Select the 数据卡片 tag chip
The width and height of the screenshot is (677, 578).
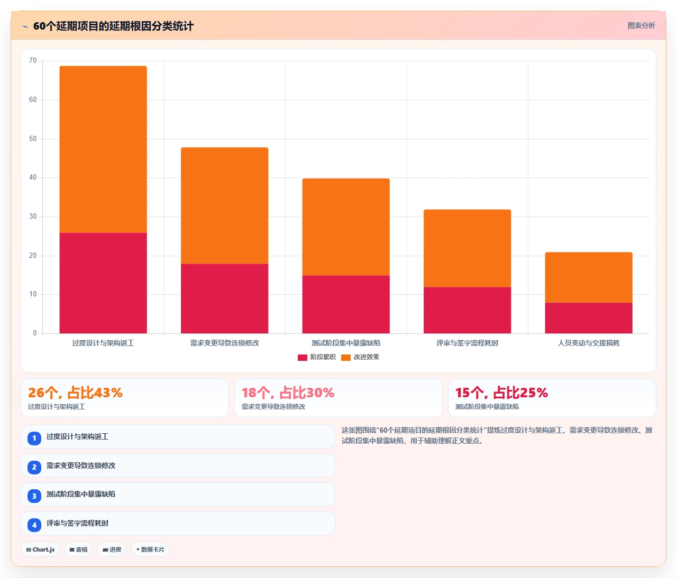coord(150,549)
